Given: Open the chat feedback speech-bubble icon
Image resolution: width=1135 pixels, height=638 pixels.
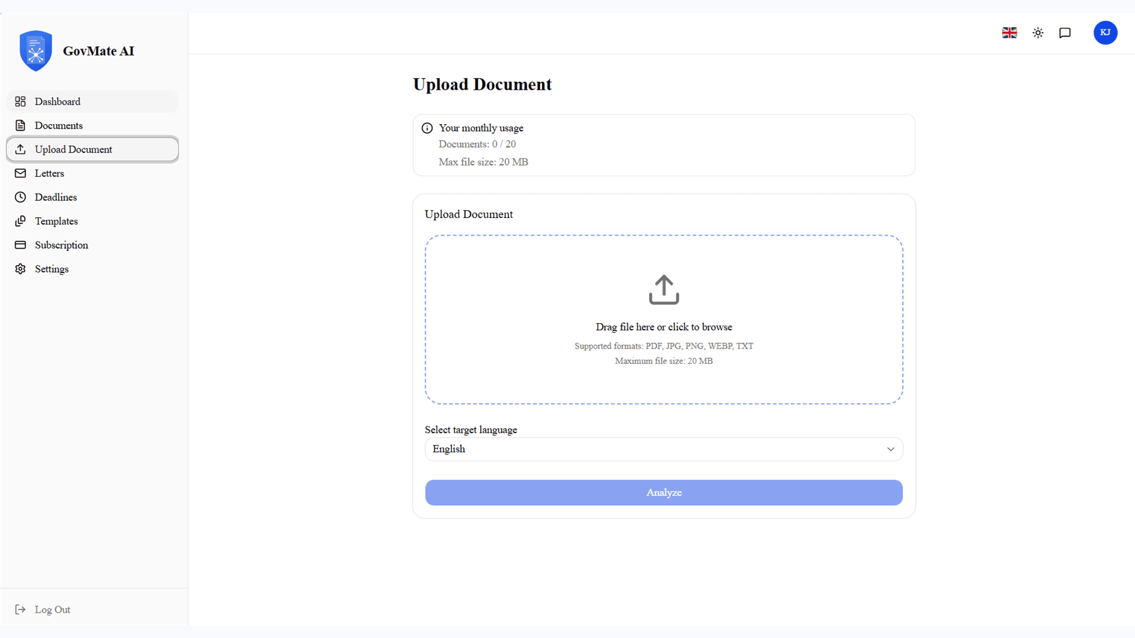Looking at the screenshot, I should 1065,33.
